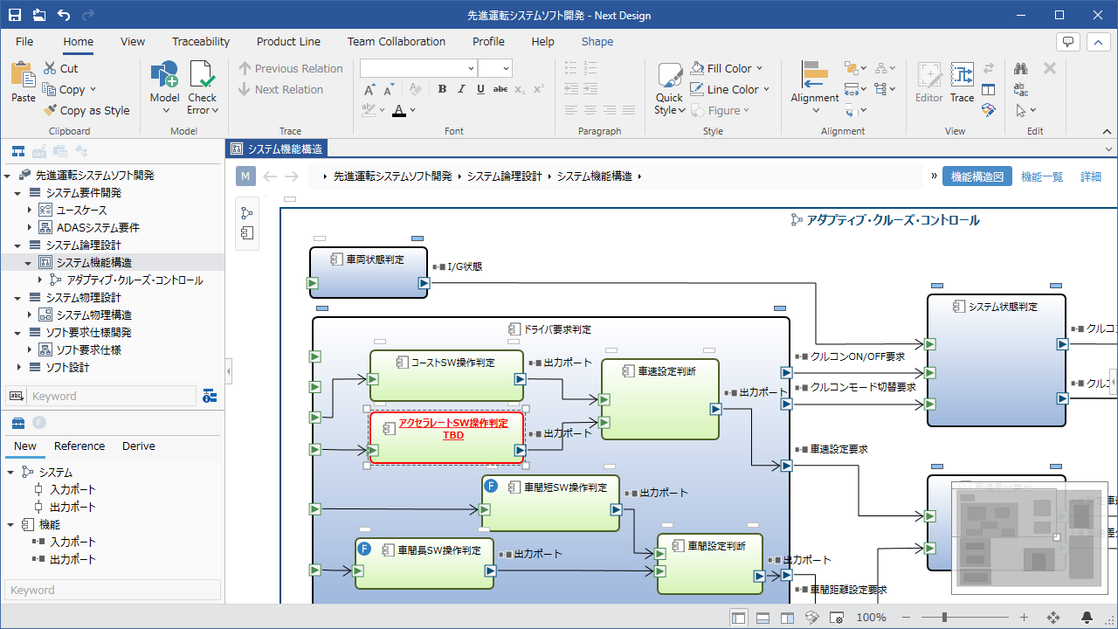The image size is (1118, 629).
Task: Open the Model dropdown button
Action: pos(164,87)
